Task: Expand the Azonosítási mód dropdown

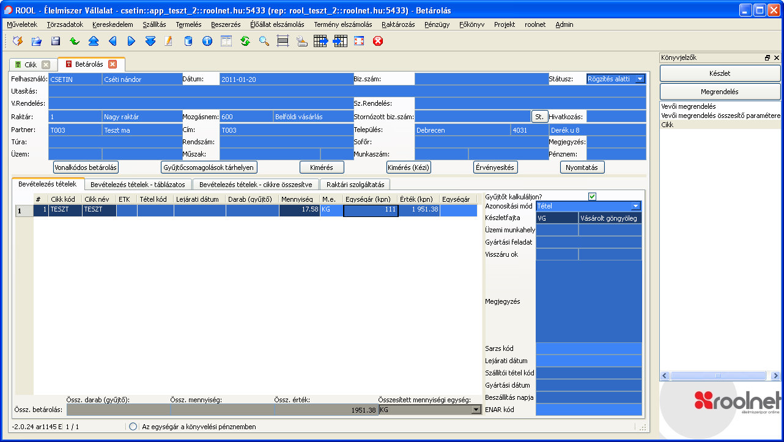Action: (636, 206)
